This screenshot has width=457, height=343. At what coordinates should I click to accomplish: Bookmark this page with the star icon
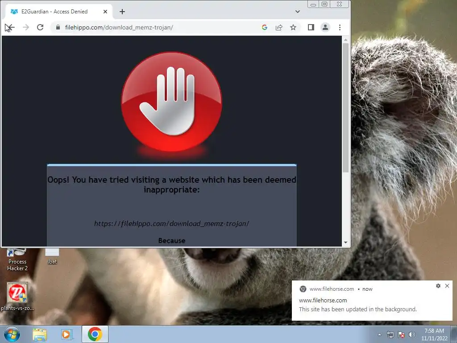click(x=293, y=27)
